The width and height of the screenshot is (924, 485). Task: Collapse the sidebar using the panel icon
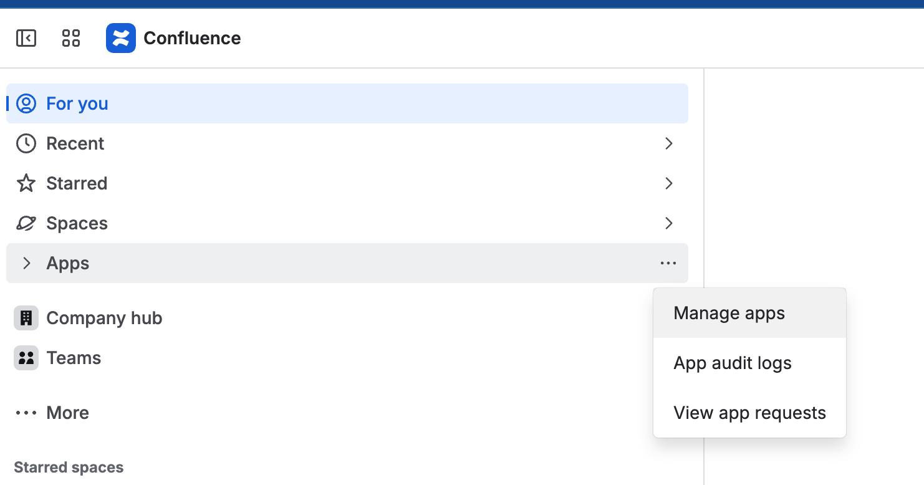[x=26, y=38]
